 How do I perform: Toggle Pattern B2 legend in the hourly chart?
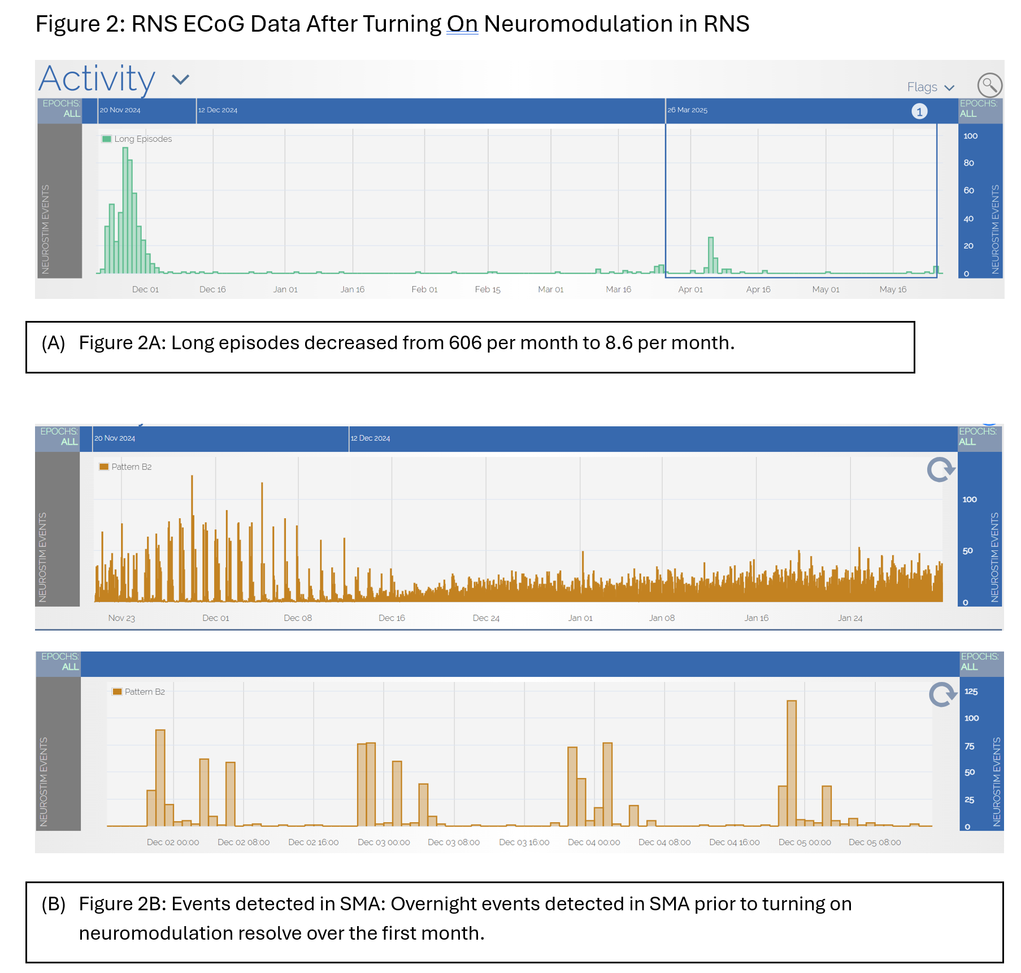point(139,692)
